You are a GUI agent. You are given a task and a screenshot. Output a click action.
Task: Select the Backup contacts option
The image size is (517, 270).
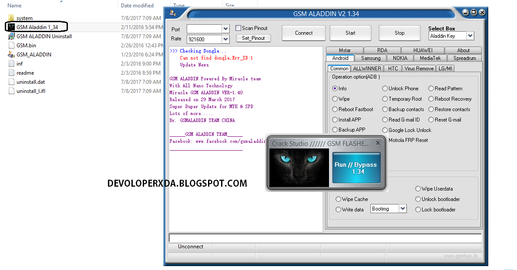pyautogui.click(x=385, y=109)
